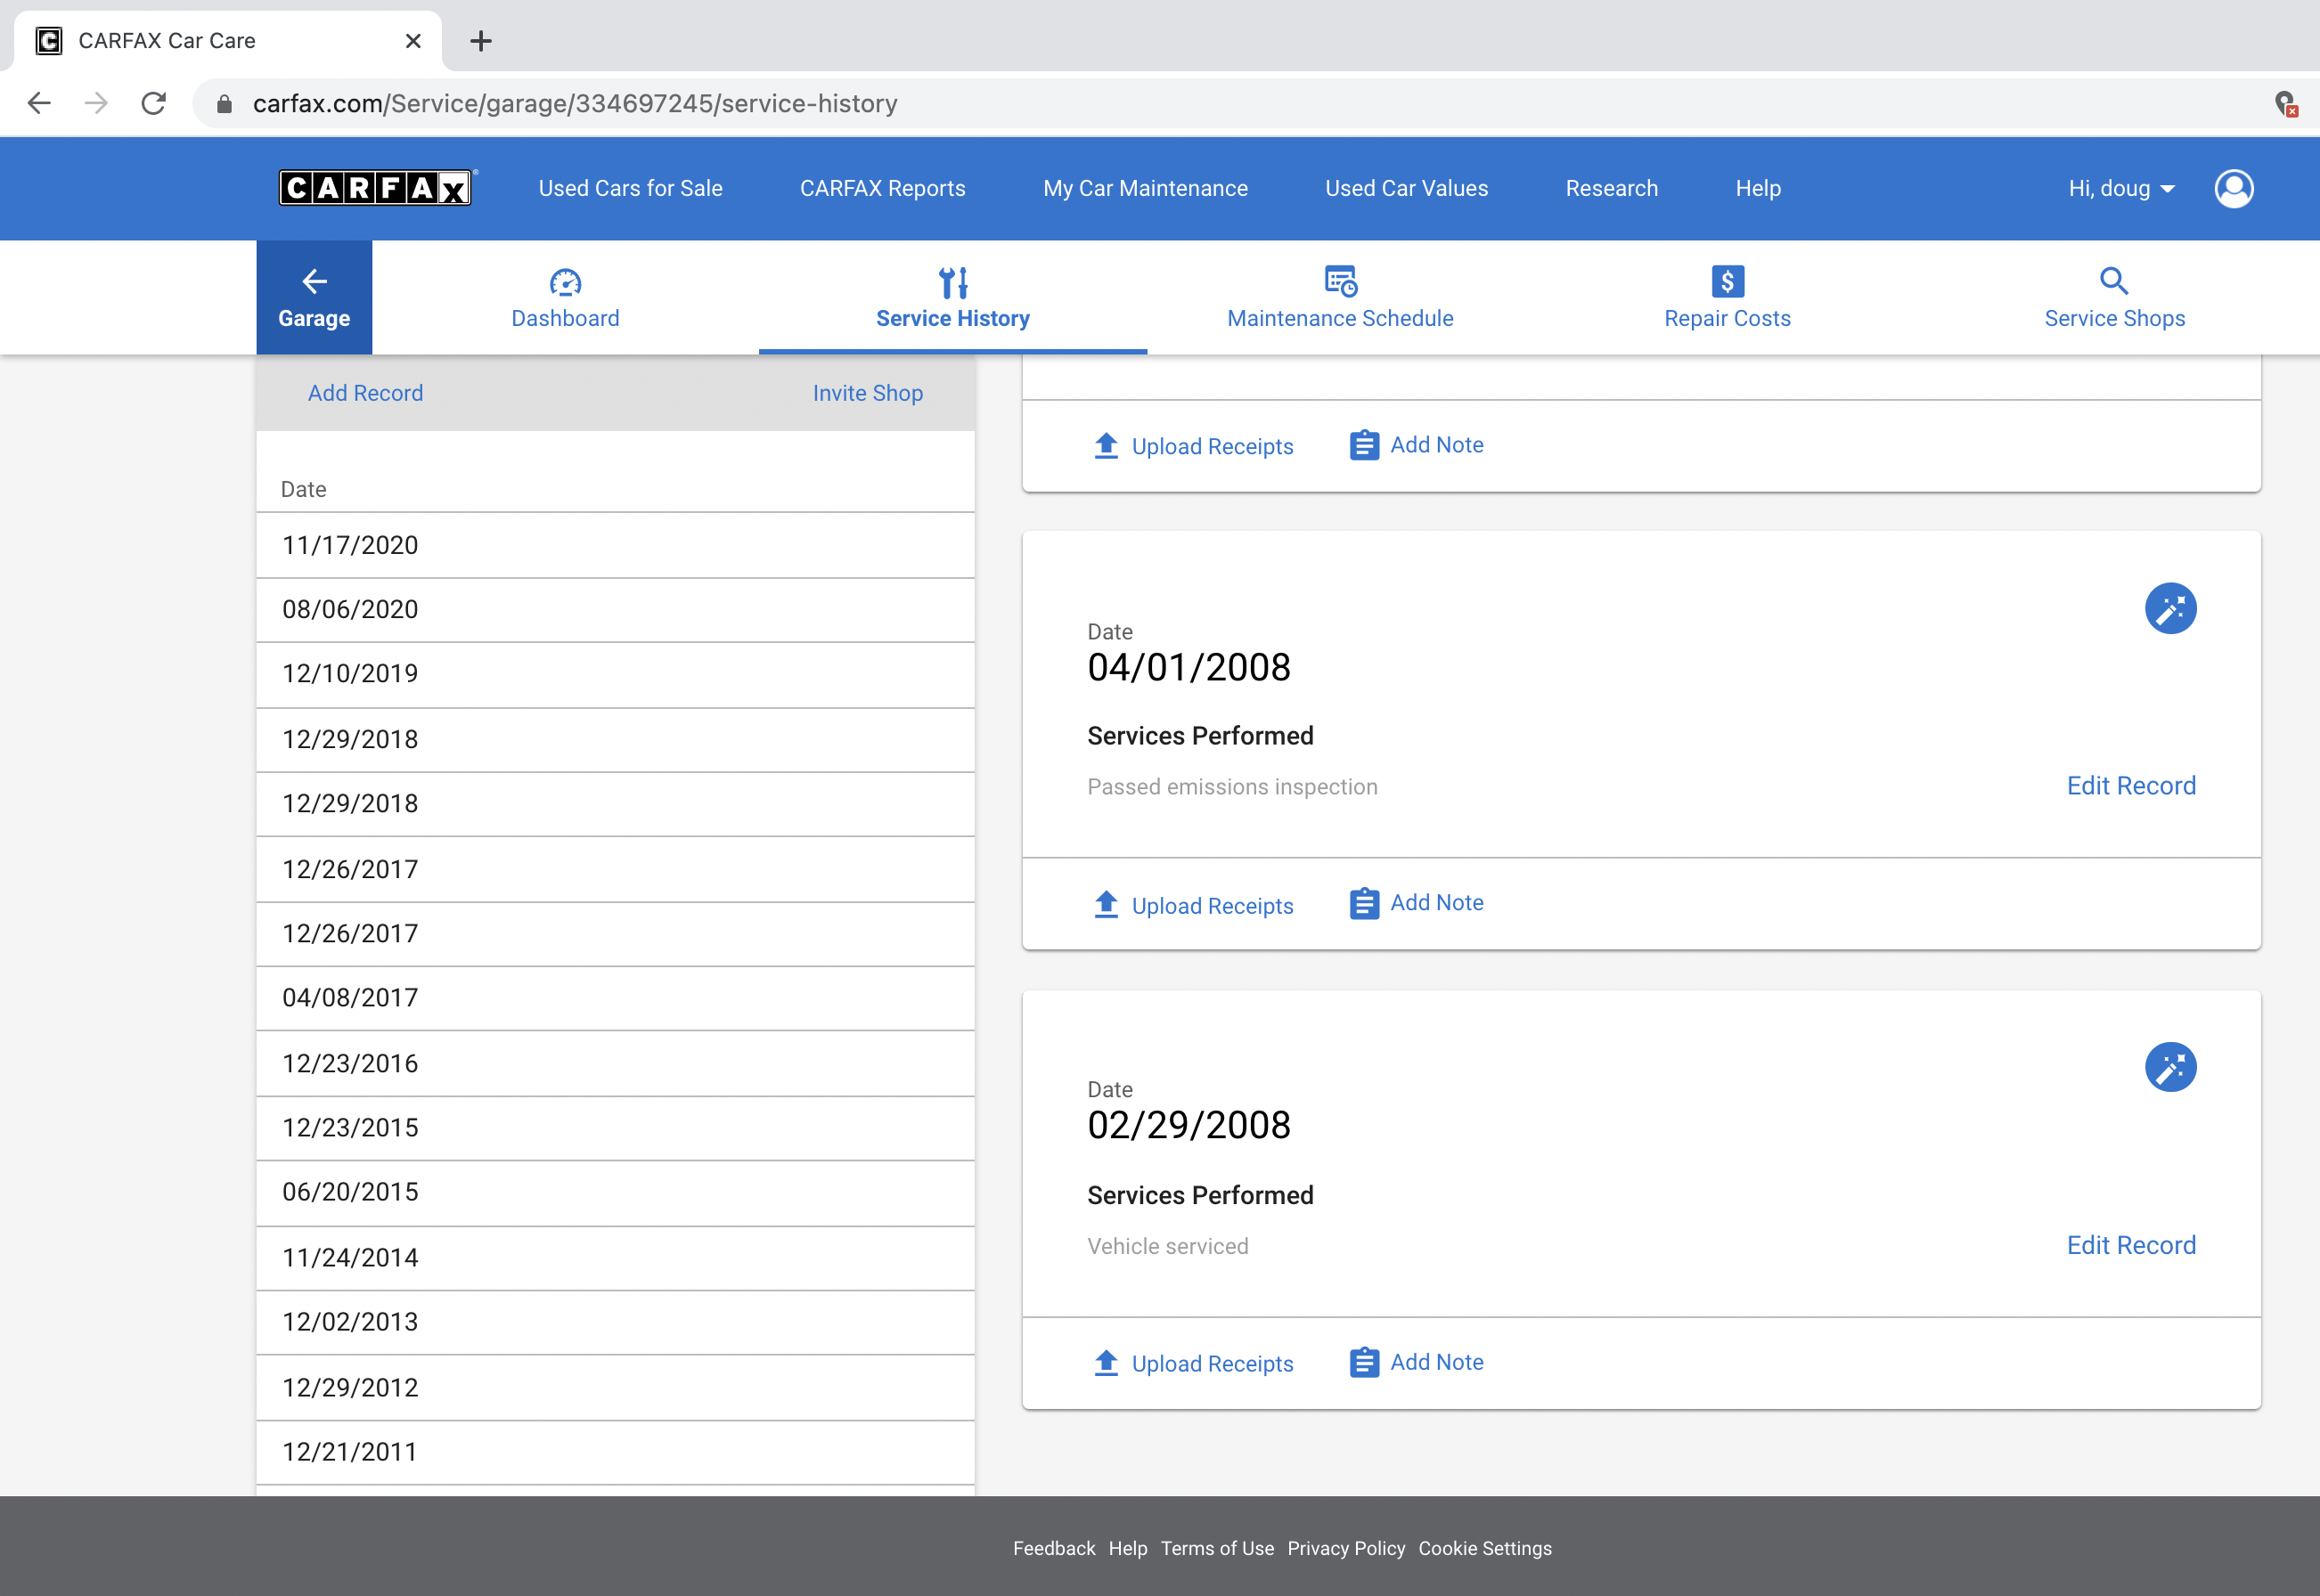This screenshot has width=2320, height=1596.
Task: Click the Invite Shop link
Action: coord(868,393)
